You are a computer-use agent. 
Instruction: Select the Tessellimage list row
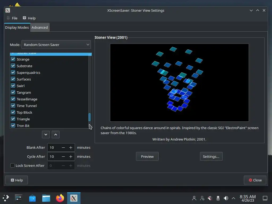click(49, 99)
